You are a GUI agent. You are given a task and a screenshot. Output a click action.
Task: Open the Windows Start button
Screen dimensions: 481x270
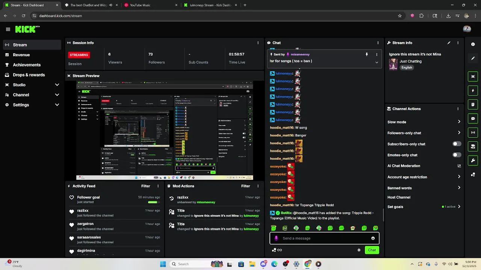pyautogui.click(x=163, y=264)
